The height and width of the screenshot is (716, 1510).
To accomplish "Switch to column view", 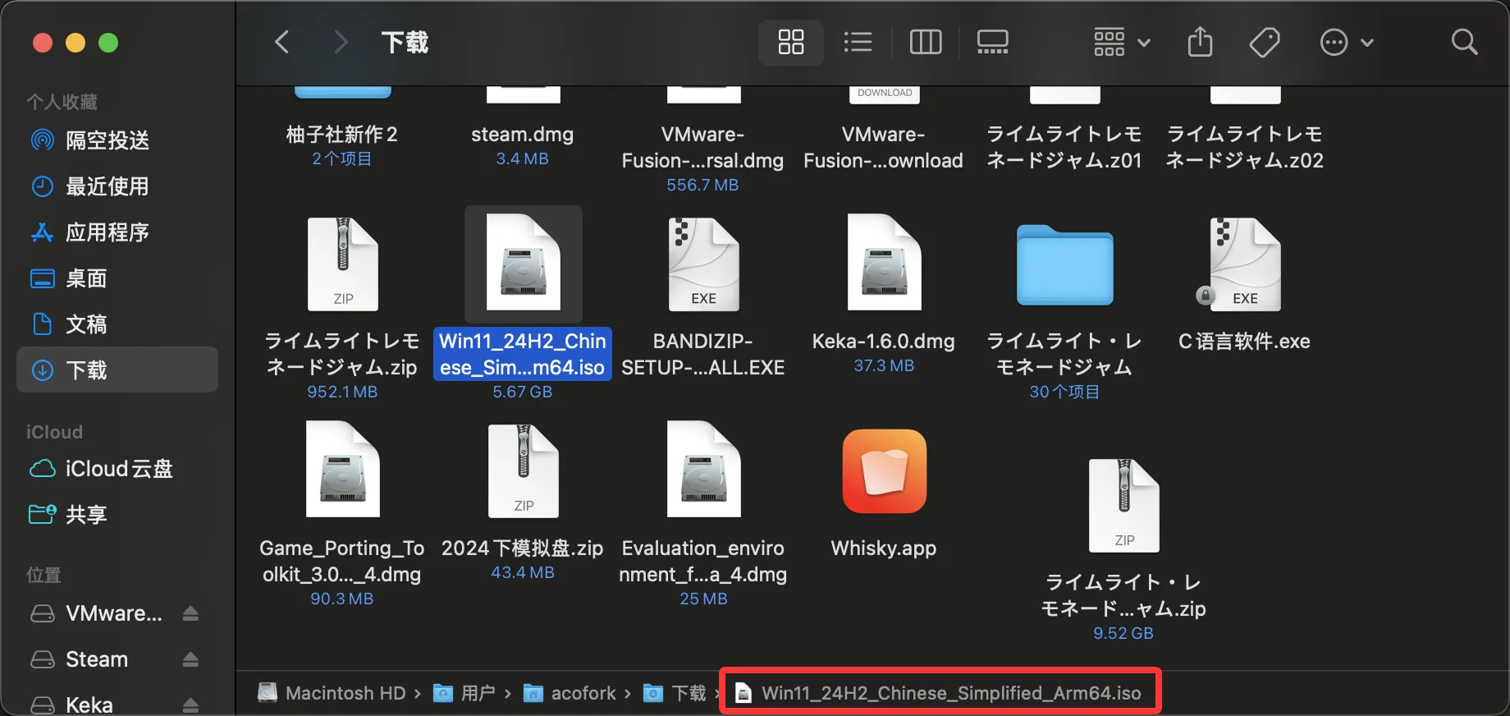I will coord(926,42).
